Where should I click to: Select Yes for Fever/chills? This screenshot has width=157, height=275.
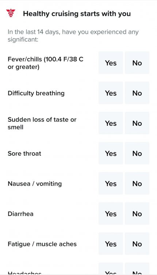[111, 63]
